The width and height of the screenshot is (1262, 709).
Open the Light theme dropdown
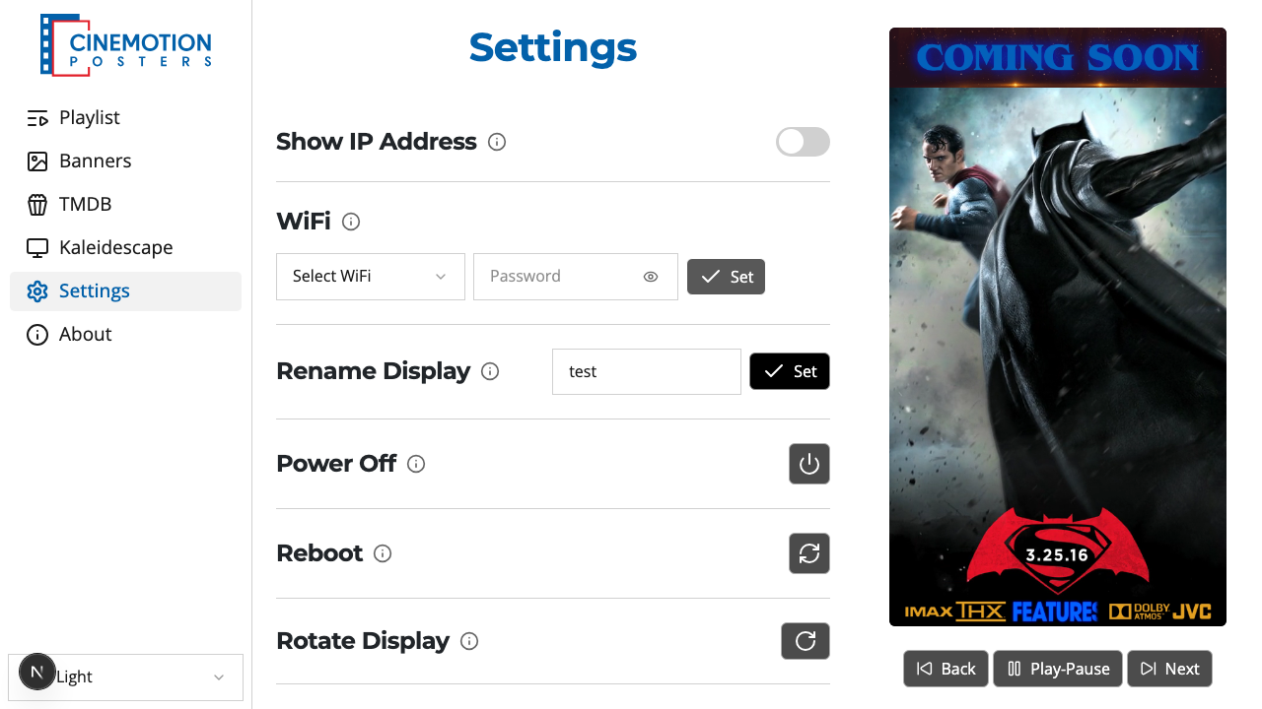click(x=125, y=677)
